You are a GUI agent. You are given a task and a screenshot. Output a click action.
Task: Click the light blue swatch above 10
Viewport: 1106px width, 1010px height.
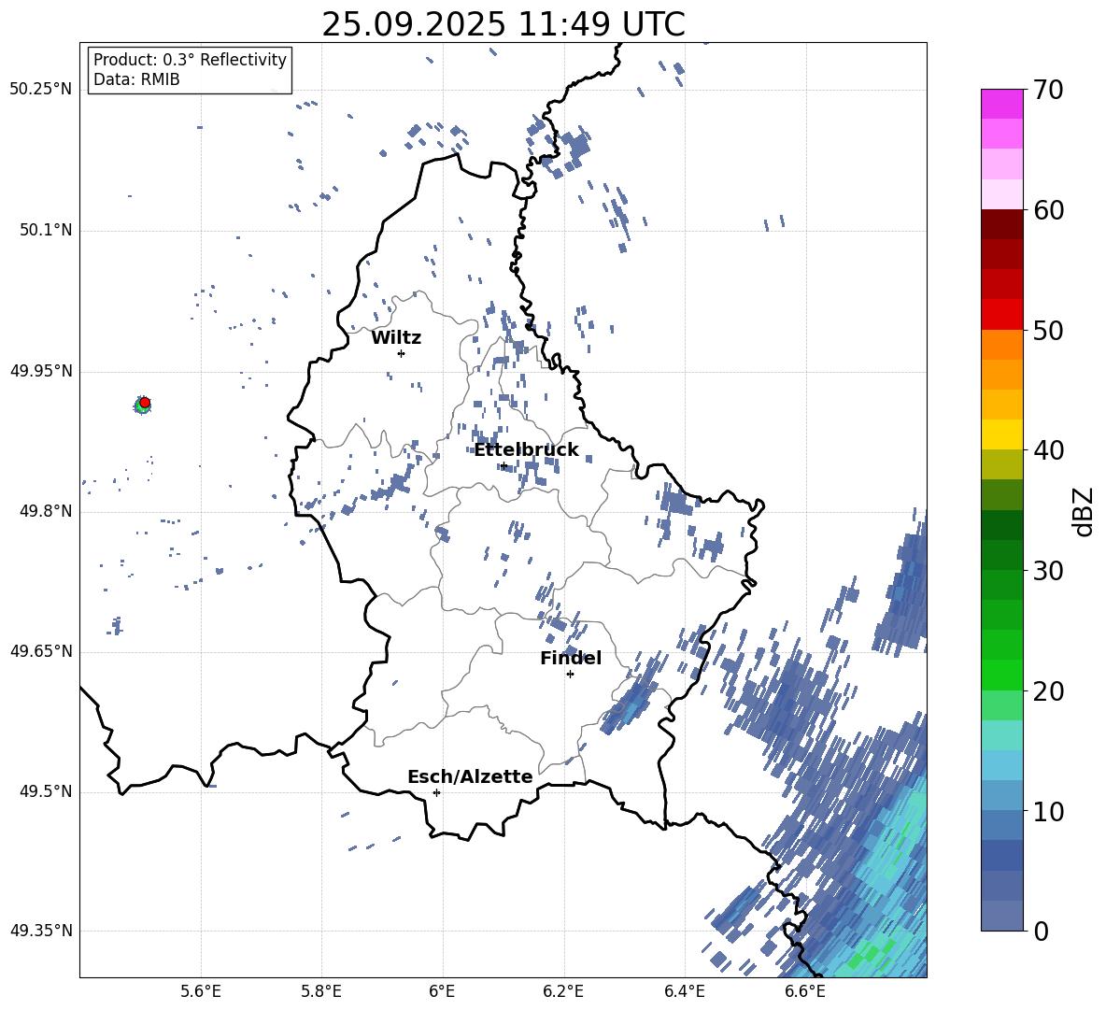[x=1001, y=795]
